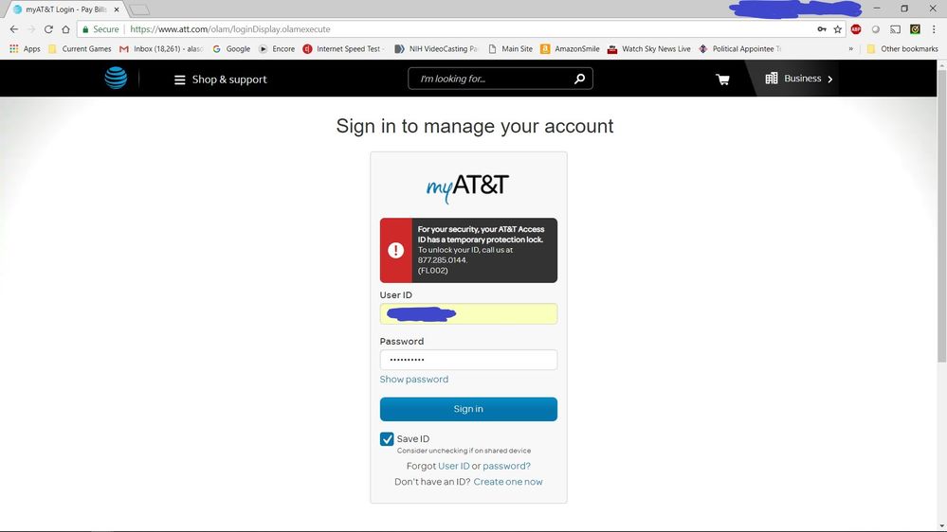Open the Adblock Plus extension icon
Image resolution: width=947 pixels, height=532 pixels.
[856, 29]
